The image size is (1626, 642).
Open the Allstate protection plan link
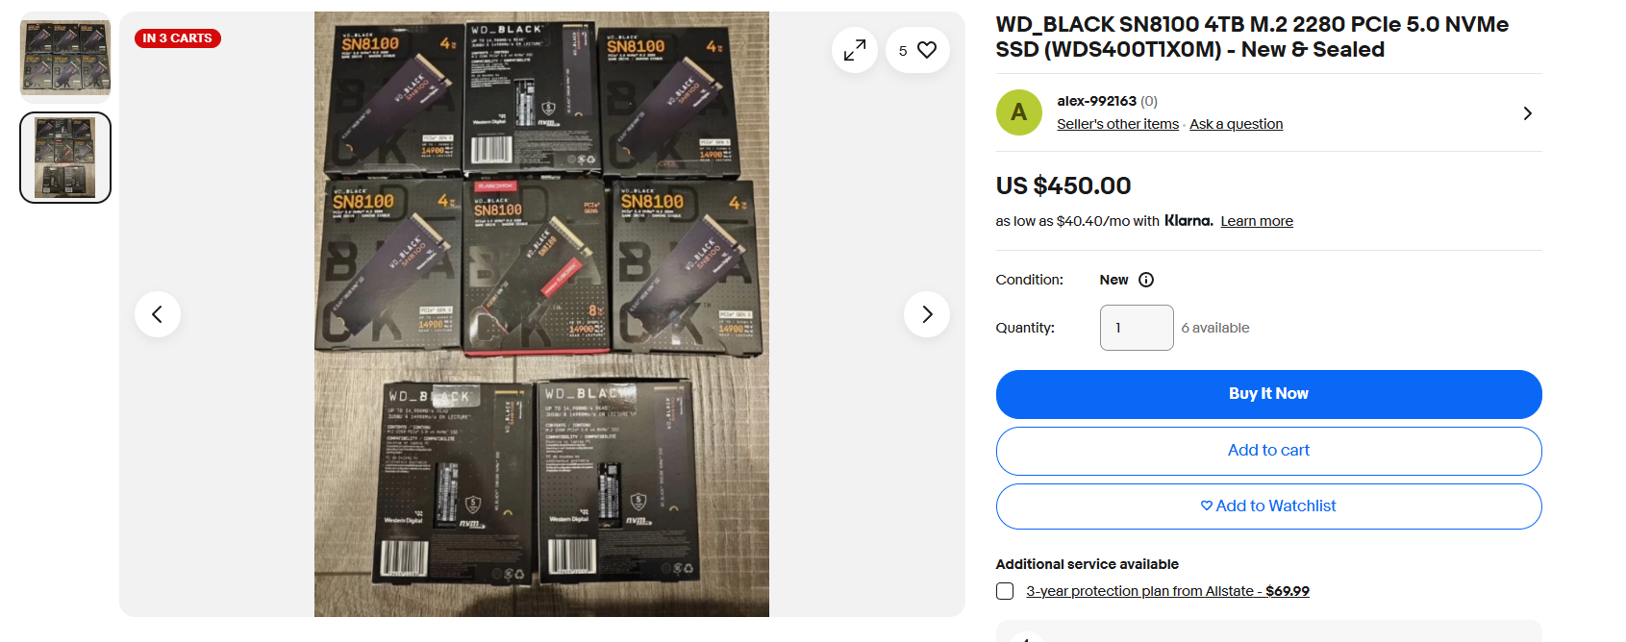pos(1167,591)
